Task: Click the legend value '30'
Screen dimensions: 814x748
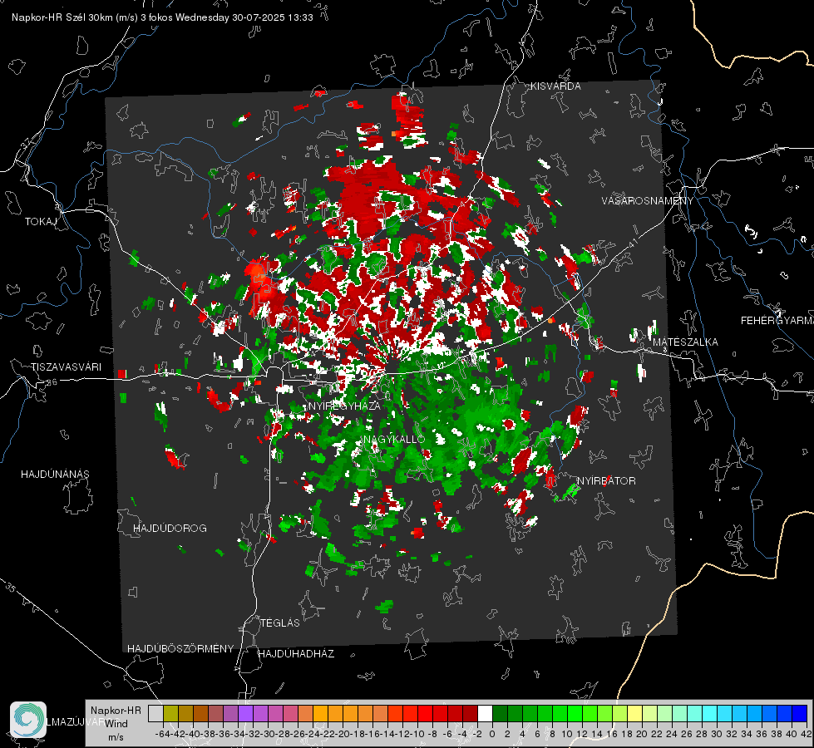Action: (717, 734)
